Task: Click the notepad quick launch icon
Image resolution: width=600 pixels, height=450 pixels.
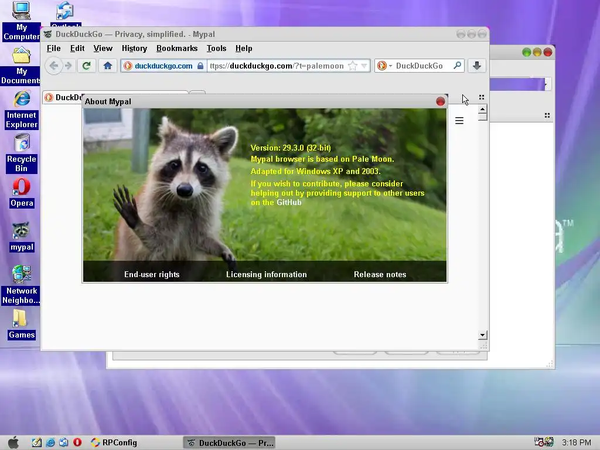Action: click(37, 442)
